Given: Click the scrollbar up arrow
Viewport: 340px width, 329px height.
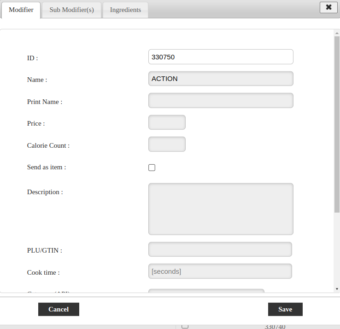Looking at the screenshot, I should coord(337,33).
